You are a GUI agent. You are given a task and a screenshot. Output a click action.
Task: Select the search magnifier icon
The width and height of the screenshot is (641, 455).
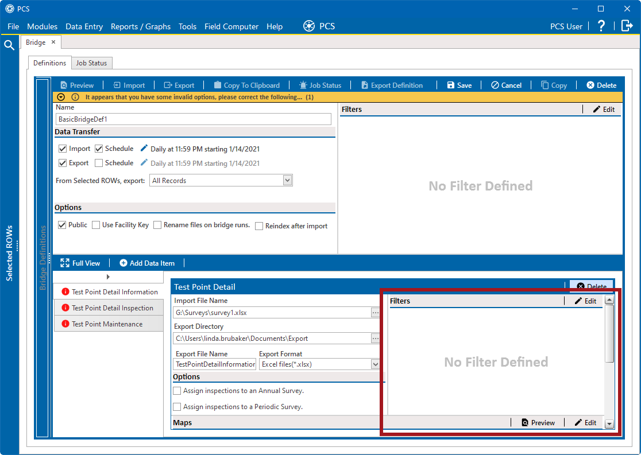(x=9, y=44)
